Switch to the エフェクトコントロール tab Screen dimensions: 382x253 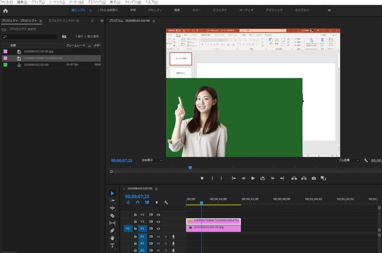[64, 21]
